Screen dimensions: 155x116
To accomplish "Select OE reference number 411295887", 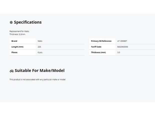I will point(122,41).
